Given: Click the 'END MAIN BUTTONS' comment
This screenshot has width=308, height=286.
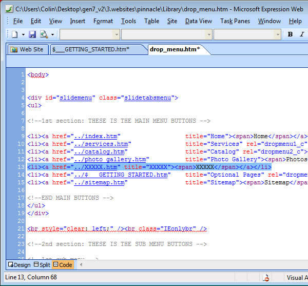Looking at the screenshot, I should (70, 198).
